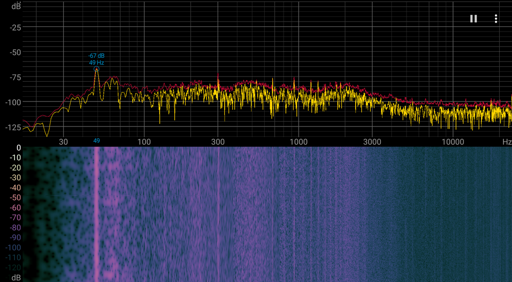Click the '1000' frequency axis label
This screenshot has height=282, width=512.
[x=299, y=141]
